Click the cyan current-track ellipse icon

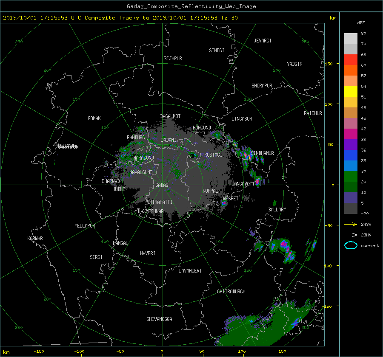[351, 245]
